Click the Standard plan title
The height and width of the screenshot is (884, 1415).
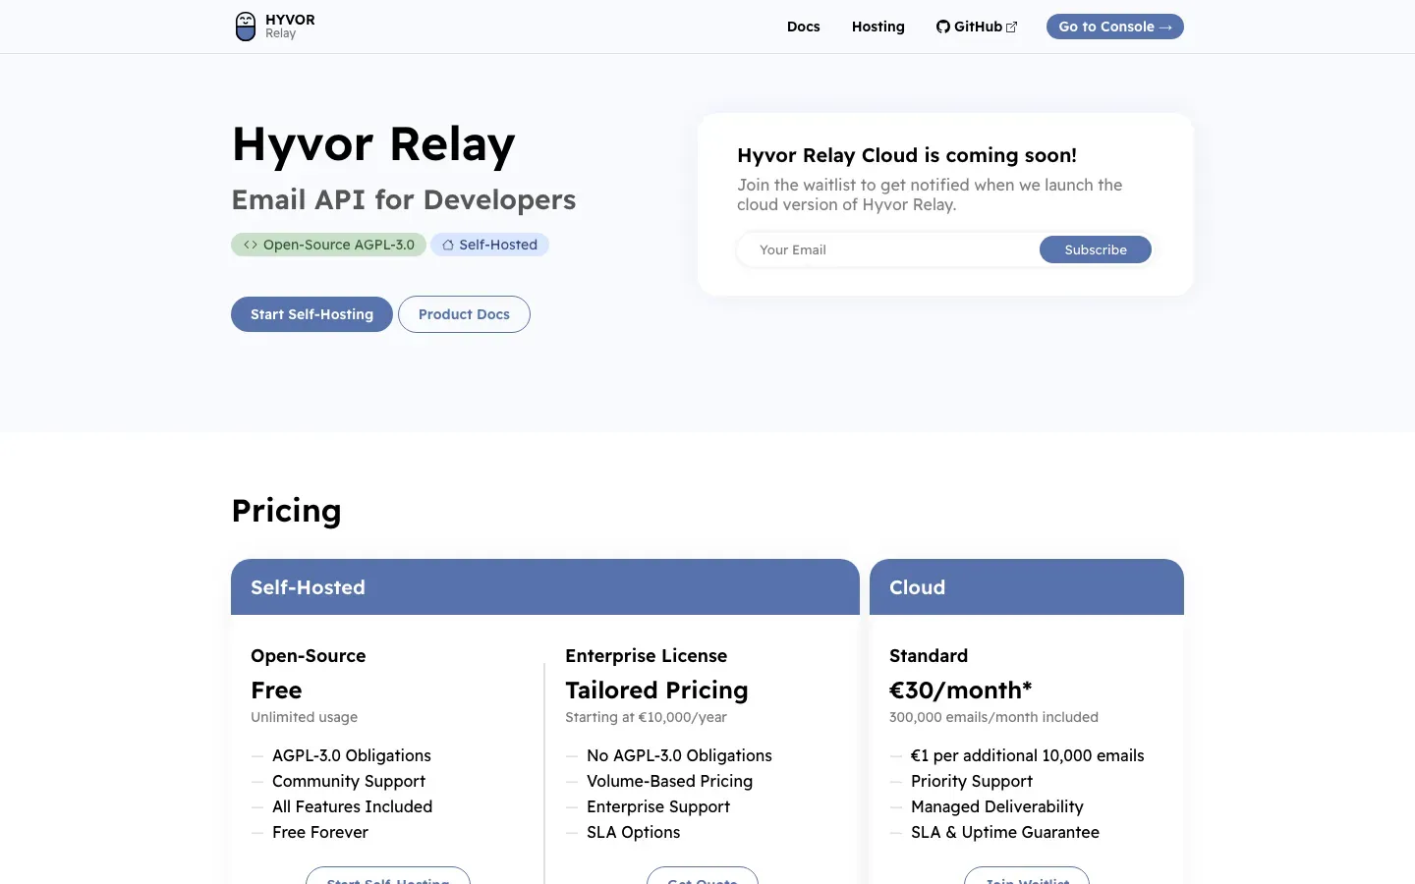929,656
